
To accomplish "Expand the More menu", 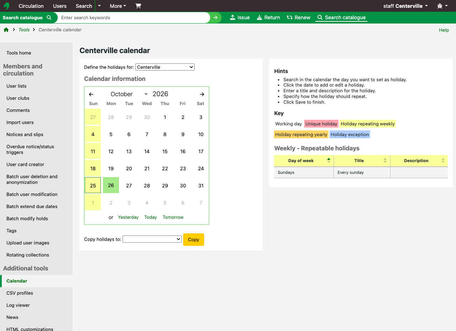I will [x=118, y=6].
